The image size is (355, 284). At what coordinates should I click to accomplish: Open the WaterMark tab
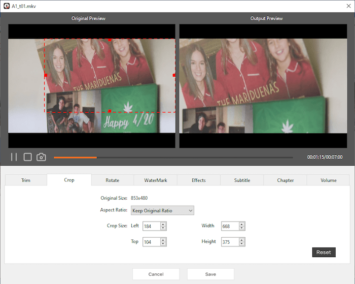(155, 180)
